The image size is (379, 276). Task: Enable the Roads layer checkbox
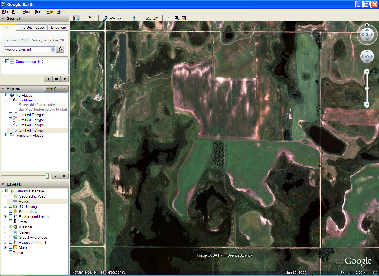tap(11, 201)
